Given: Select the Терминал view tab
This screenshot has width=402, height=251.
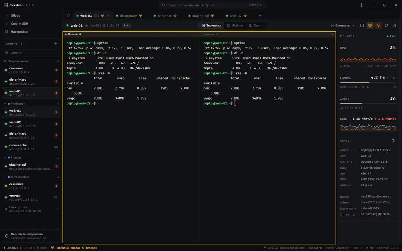Looking at the screenshot, I should (211, 25).
